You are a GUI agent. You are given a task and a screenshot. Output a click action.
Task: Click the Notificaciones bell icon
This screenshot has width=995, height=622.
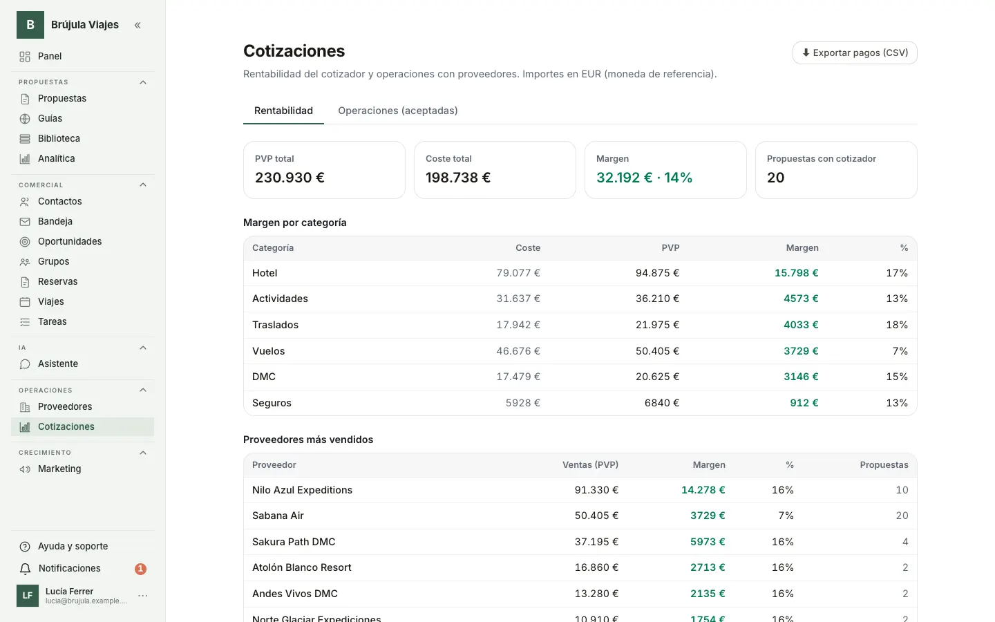25,569
